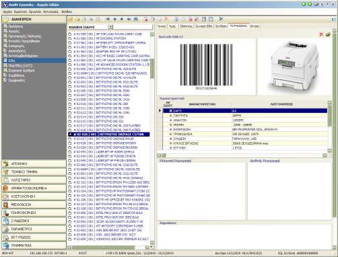Select the LASERJET HP P2055D item
Screen dimensions: 338x257
click(104, 156)
